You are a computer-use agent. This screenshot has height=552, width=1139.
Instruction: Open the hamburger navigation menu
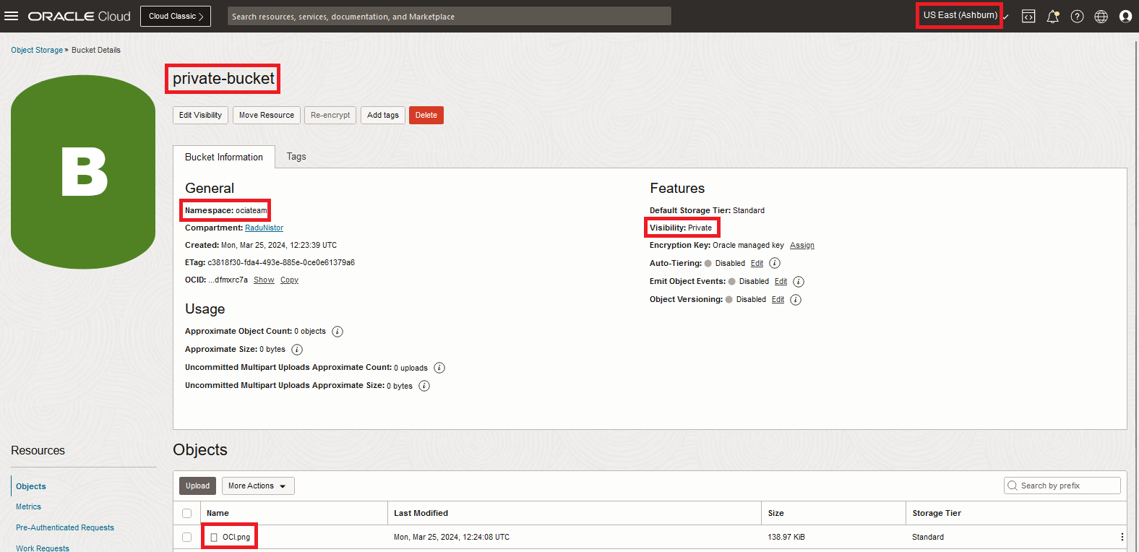click(12, 16)
